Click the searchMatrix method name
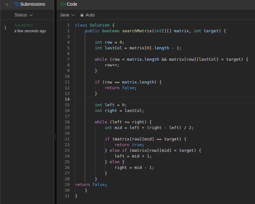Screen dimensions: 255x204 [137, 31]
